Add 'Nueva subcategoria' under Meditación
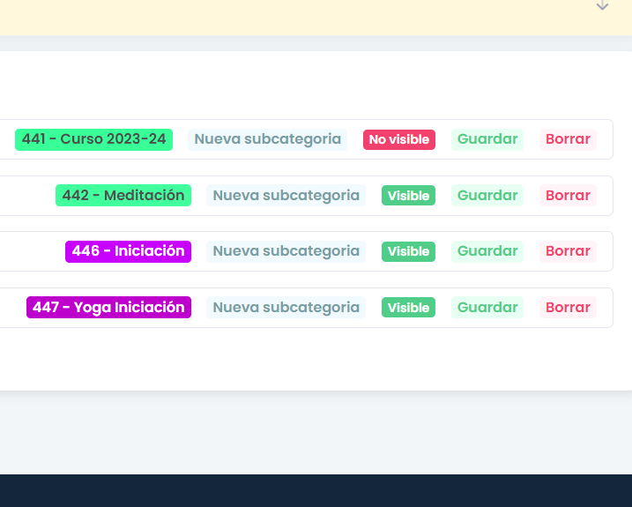 coord(286,196)
